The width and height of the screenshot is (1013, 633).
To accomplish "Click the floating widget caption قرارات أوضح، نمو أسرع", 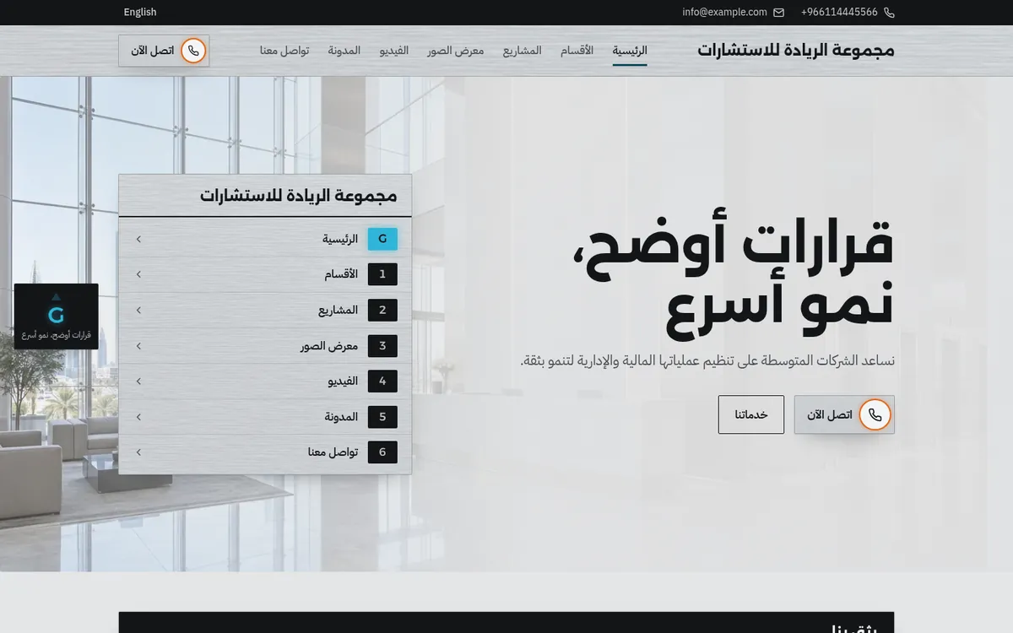I will 57,335.
